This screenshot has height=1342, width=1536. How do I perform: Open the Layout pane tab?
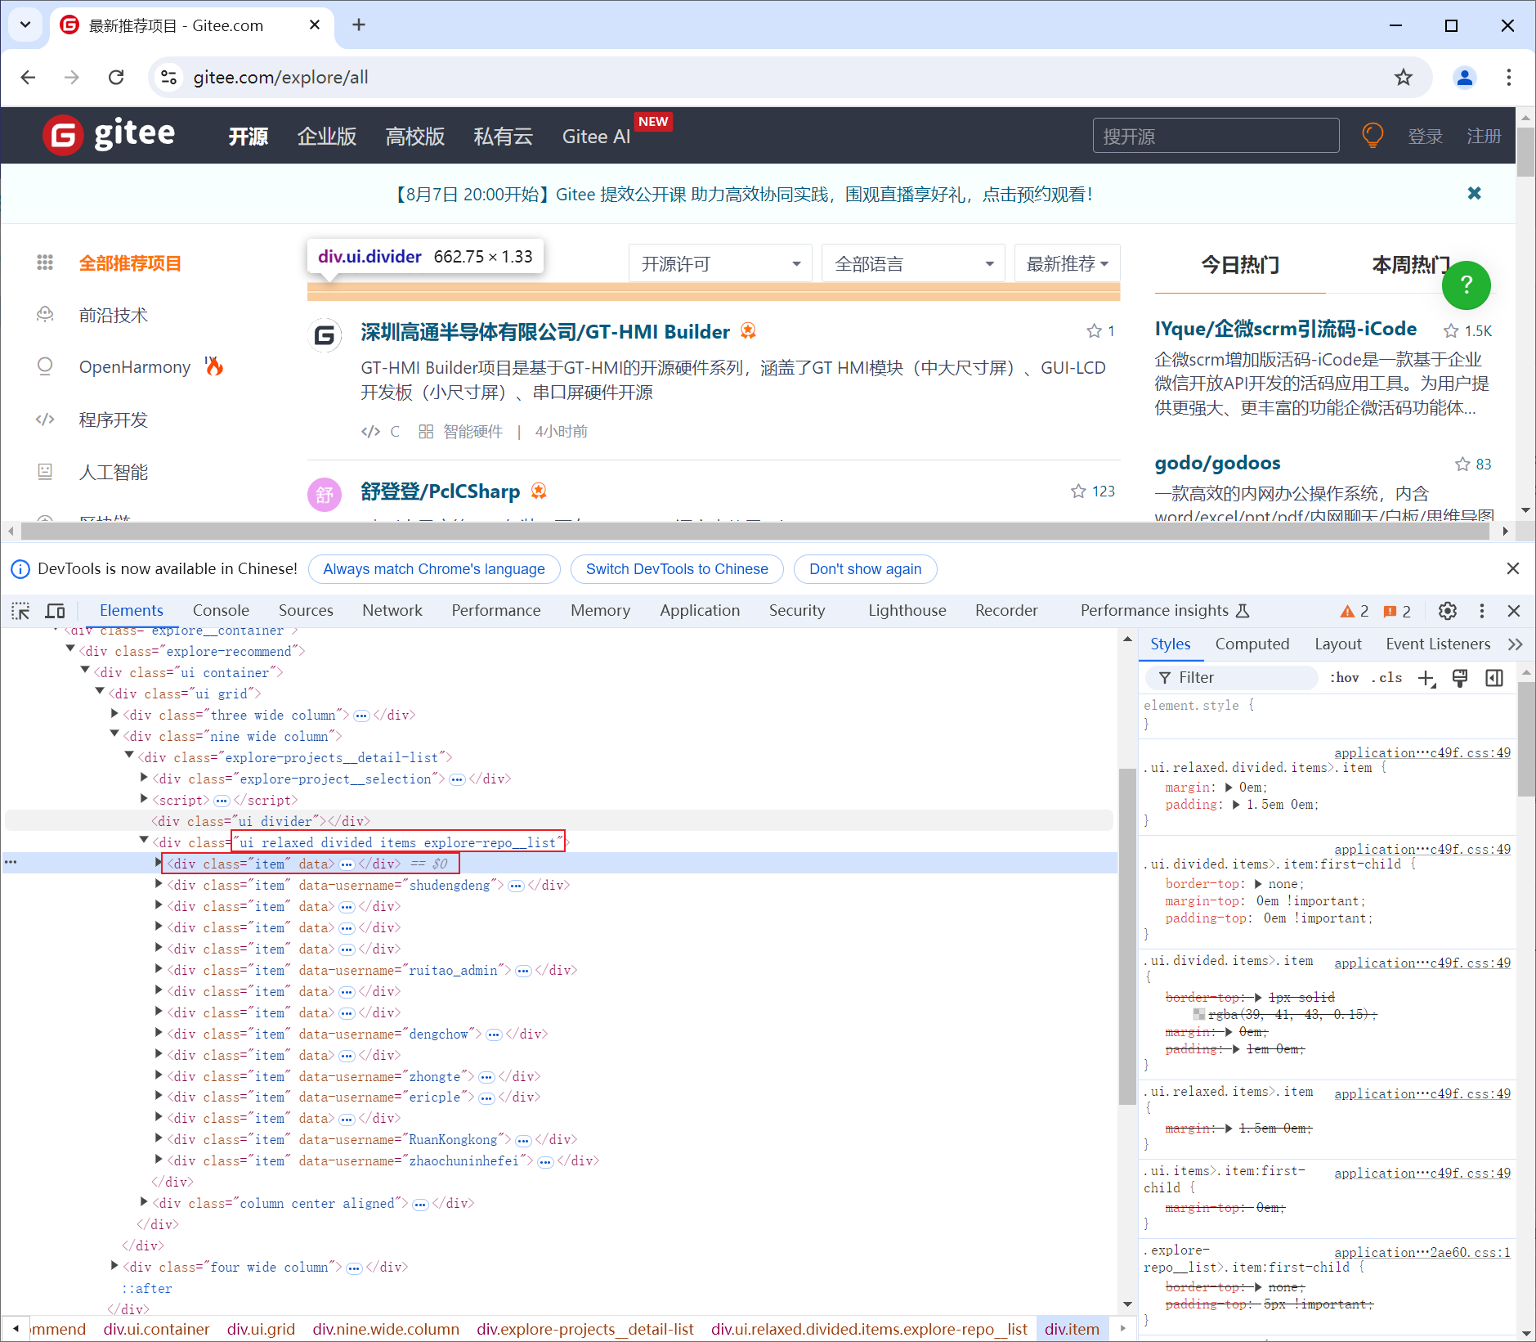point(1338,644)
